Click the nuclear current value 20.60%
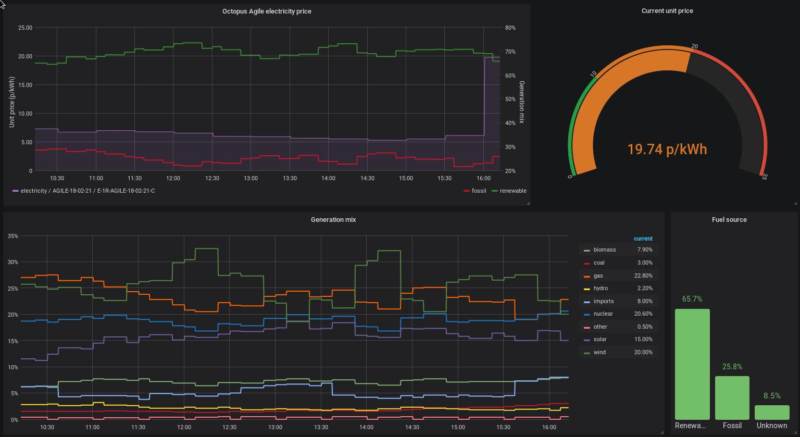Image resolution: width=800 pixels, height=437 pixels. 643,314
